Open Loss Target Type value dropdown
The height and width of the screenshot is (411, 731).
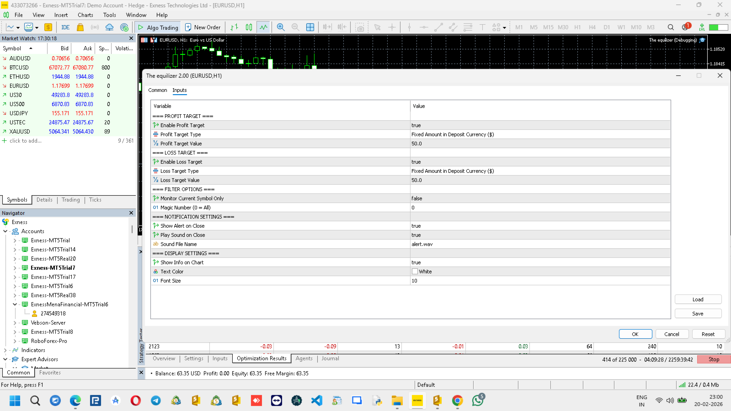(540, 171)
